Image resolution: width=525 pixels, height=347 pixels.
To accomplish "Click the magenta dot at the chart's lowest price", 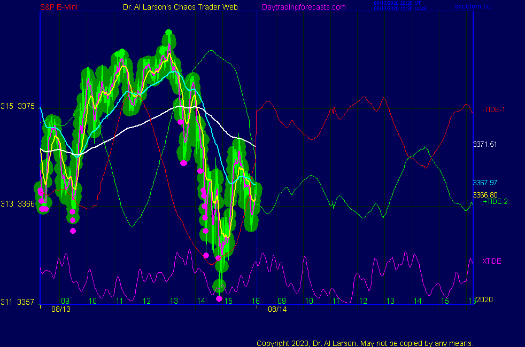I will tap(219, 298).
